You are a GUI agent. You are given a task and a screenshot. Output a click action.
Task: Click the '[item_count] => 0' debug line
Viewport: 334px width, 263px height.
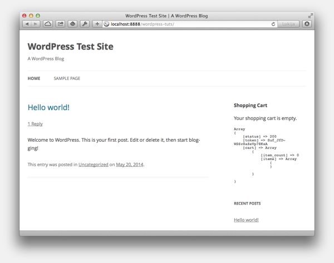click(x=279, y=155)
